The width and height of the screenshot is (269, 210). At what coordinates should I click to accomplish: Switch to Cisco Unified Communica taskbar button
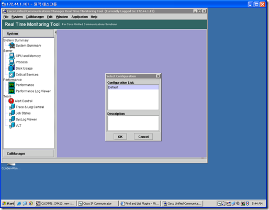pyautogui.click(x=182, y=204)
